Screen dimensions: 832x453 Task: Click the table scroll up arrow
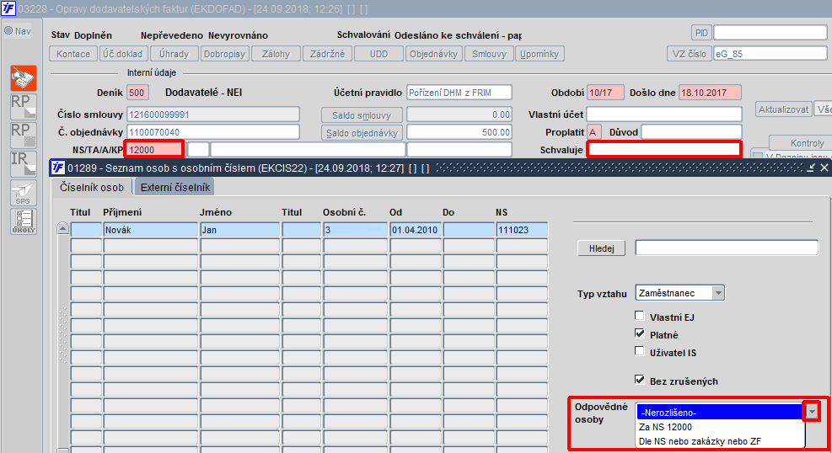(62, 229)
